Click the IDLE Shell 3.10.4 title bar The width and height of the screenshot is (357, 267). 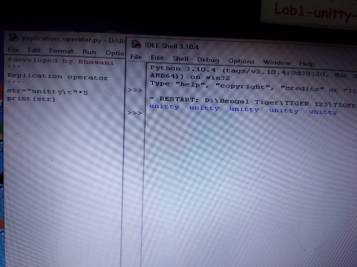point(223,47)
